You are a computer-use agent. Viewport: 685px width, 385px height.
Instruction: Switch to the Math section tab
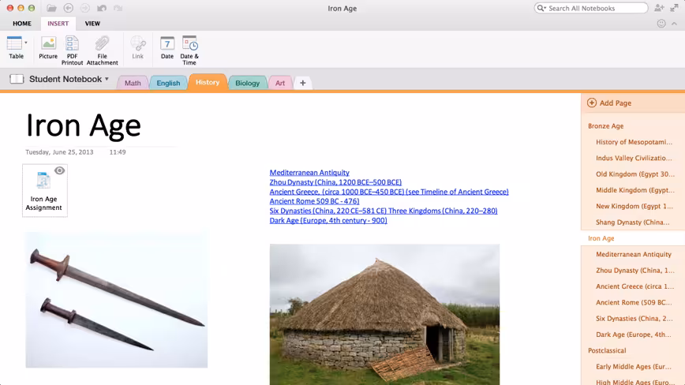(x=133, y=83)
